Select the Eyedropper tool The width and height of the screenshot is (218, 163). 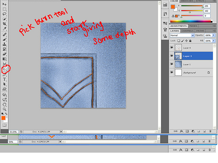coord(4,29)
